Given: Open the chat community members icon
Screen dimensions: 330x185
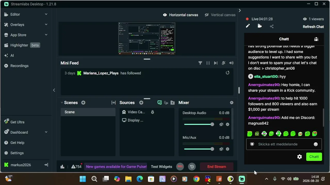Looking at the screenshot, I should coord(316,39).
